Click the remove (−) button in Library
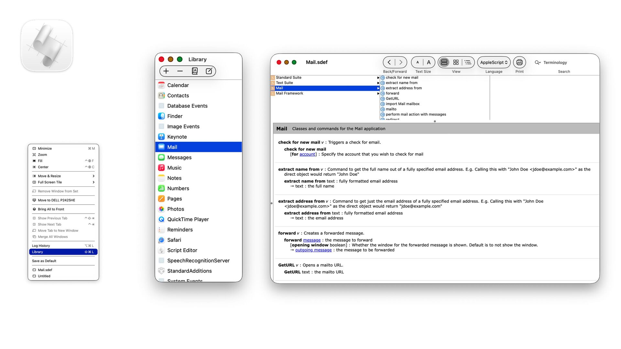The width and height of the screenshot is (621, 349). pyautogui.click(x=180, y=71)
